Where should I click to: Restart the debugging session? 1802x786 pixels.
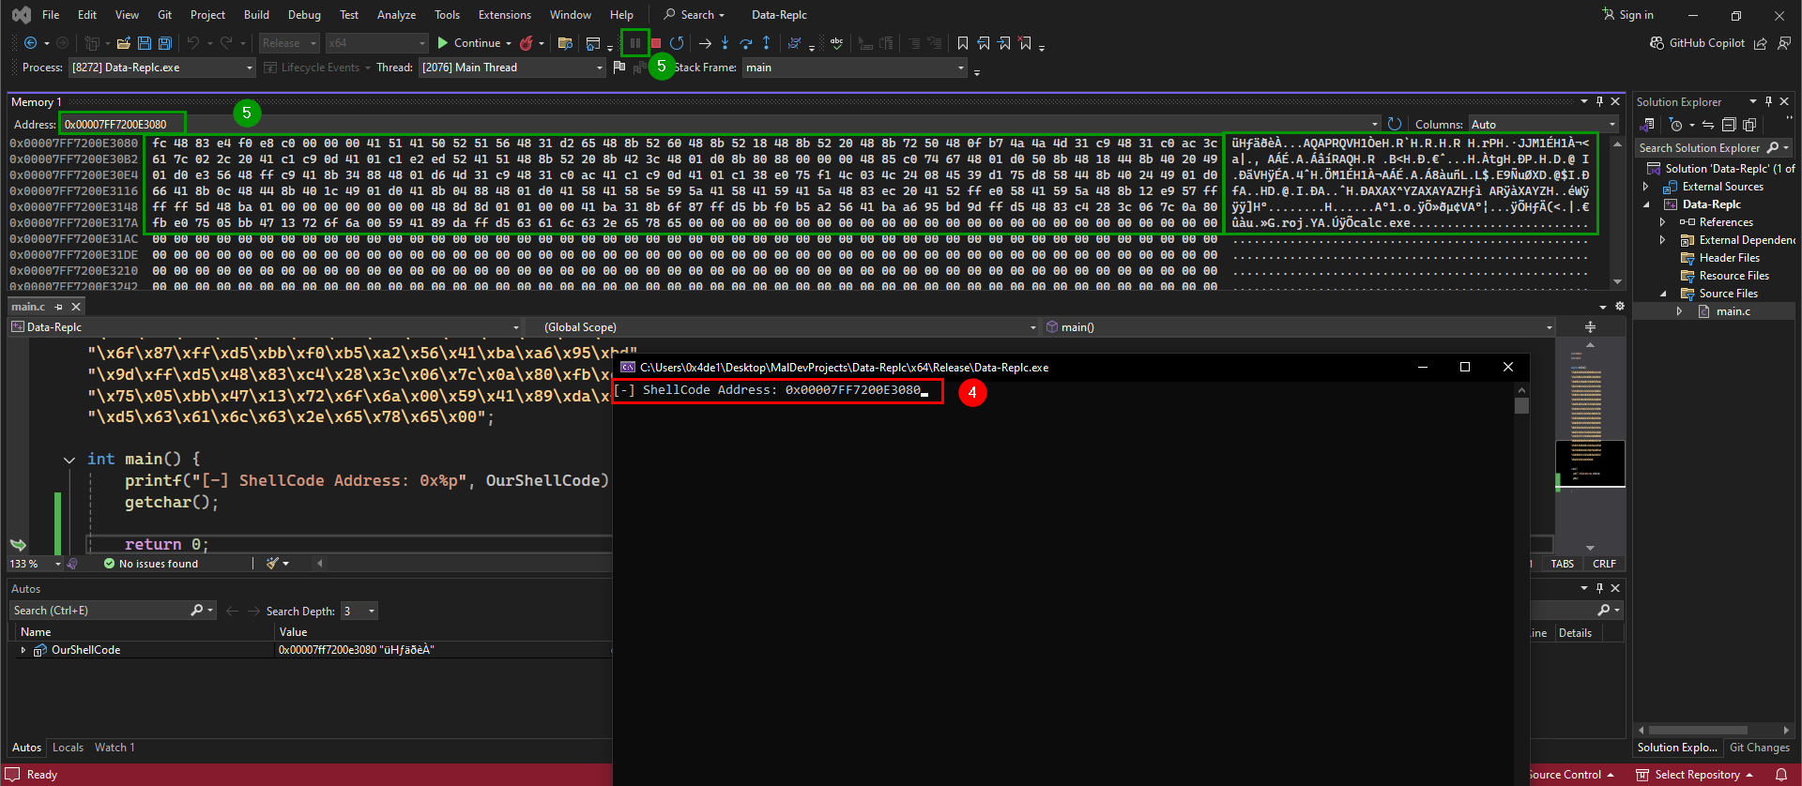pos(677,43)
